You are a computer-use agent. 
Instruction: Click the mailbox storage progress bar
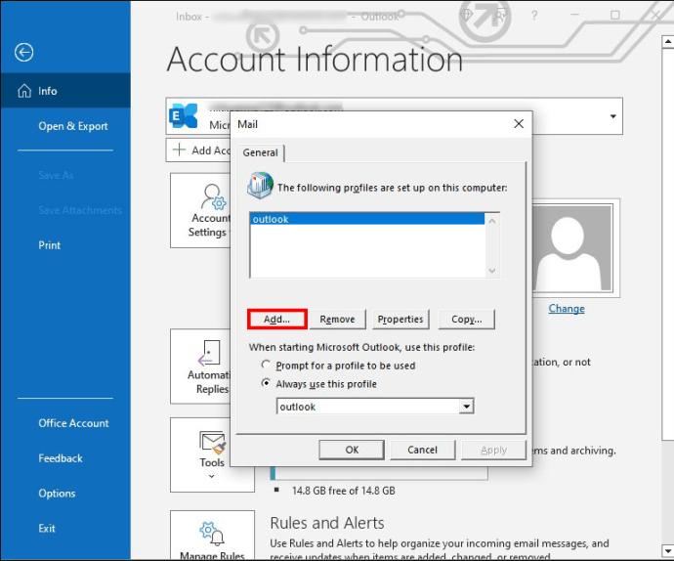[379, 474]
